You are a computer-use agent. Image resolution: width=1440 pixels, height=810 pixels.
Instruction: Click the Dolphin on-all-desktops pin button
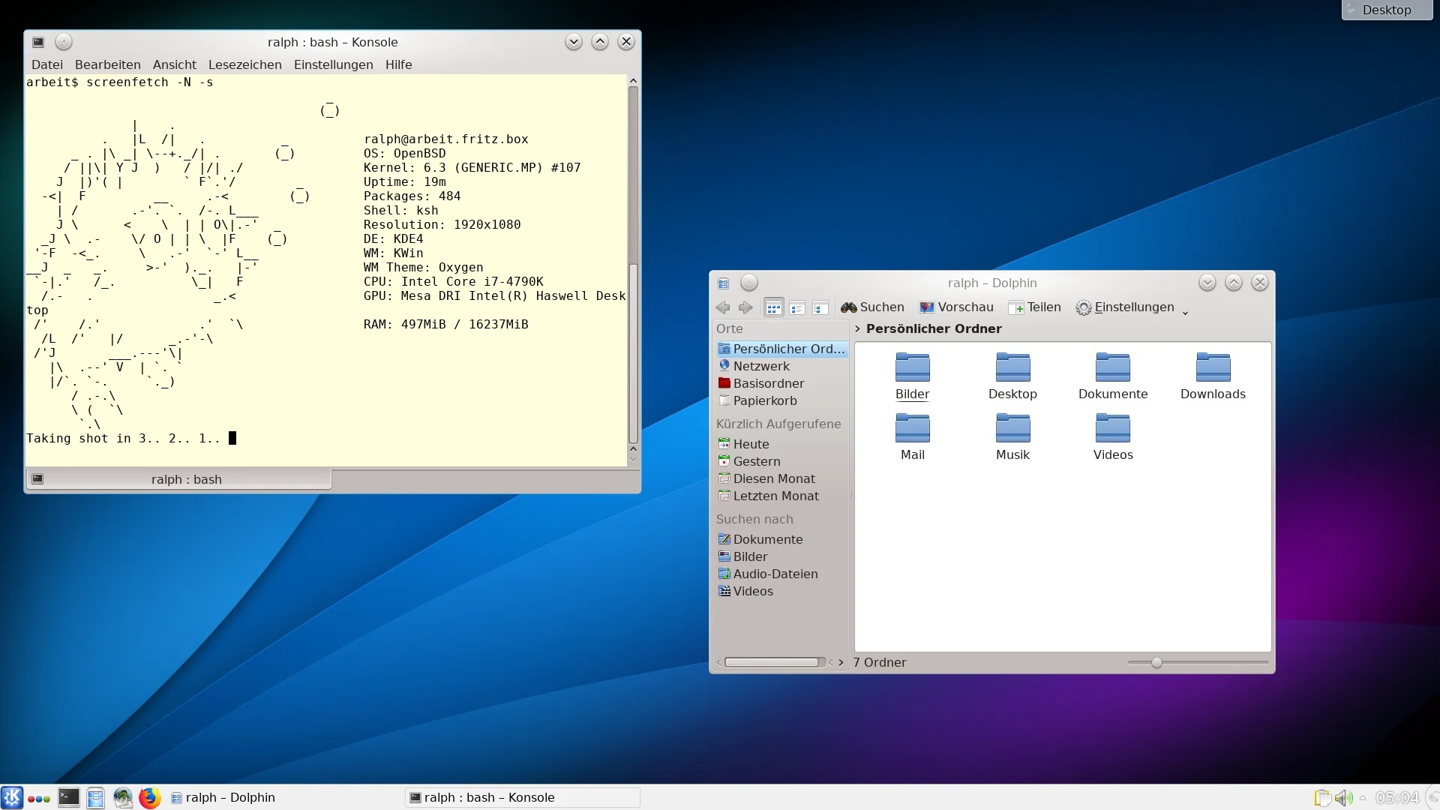point(749,283)
